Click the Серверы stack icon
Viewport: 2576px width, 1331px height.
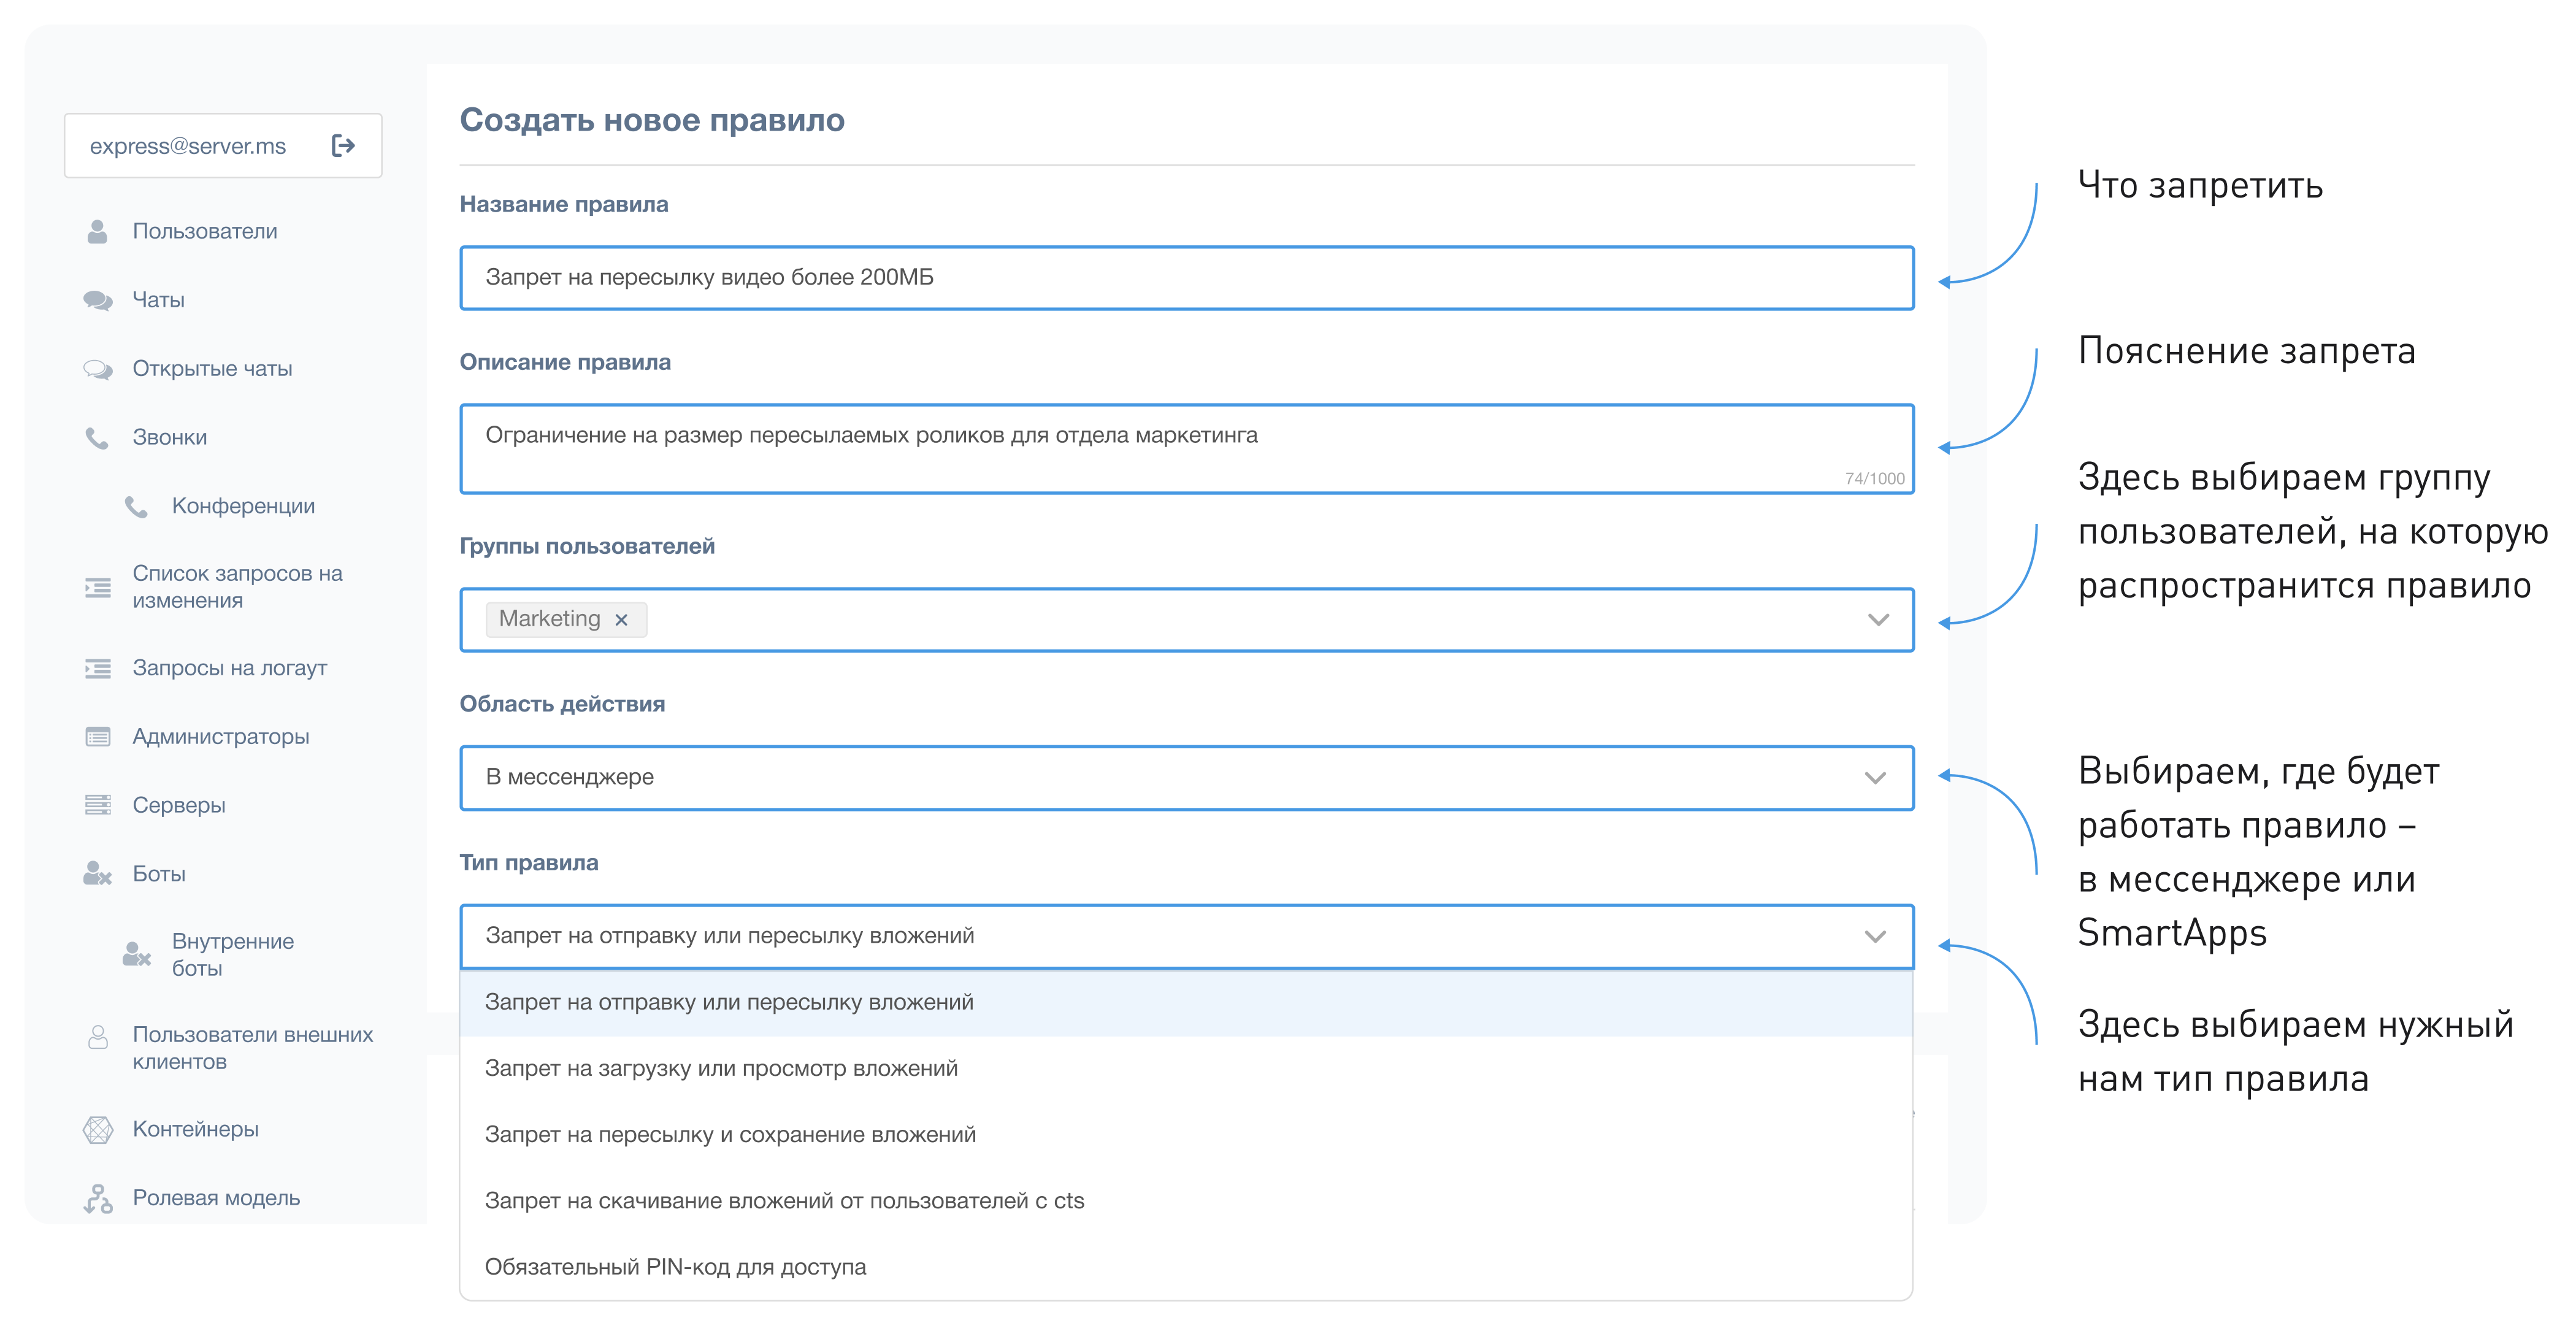click(97, 805)
